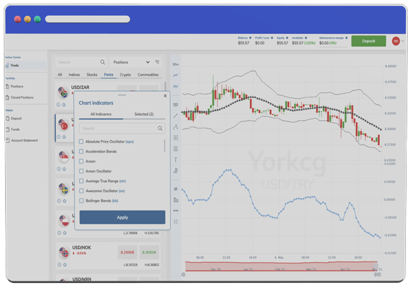Click the instrument search magnifier icon

click(x=102, y=62)
